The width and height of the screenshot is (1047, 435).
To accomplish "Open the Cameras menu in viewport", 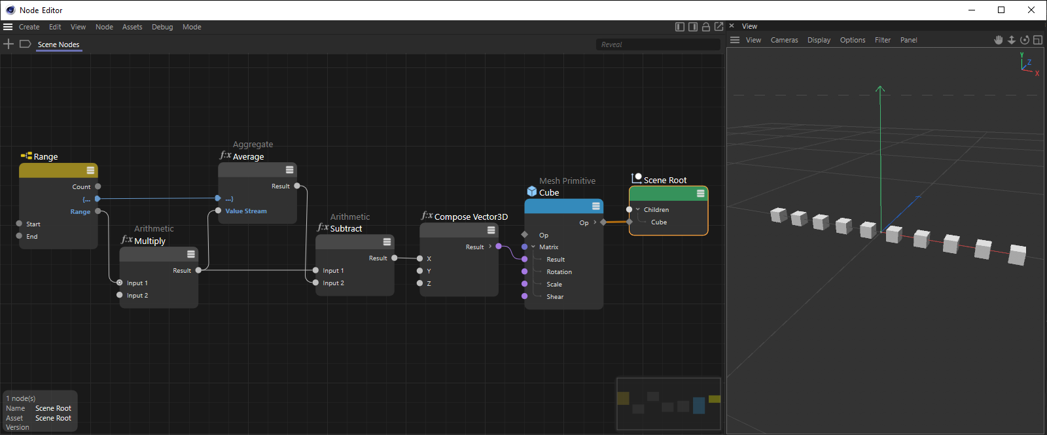I will pyautogui.click(x=784, y=40).
